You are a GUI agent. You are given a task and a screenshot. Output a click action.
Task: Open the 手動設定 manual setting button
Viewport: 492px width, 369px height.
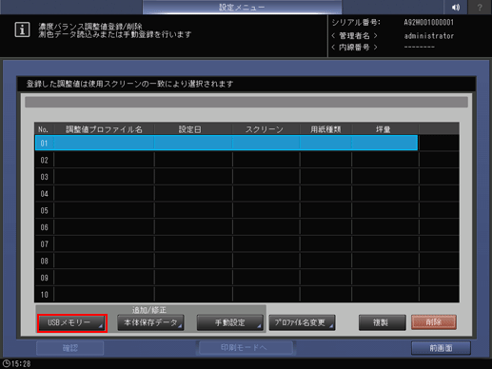click(x=229, y=323)
